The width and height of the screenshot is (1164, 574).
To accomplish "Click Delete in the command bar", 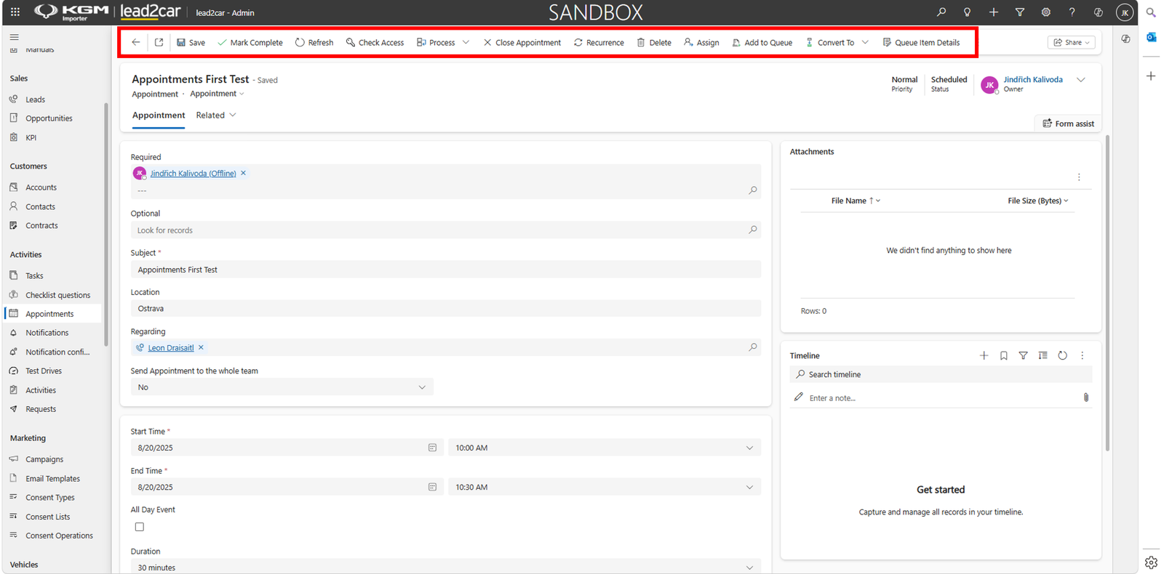I will coord(654,42).
